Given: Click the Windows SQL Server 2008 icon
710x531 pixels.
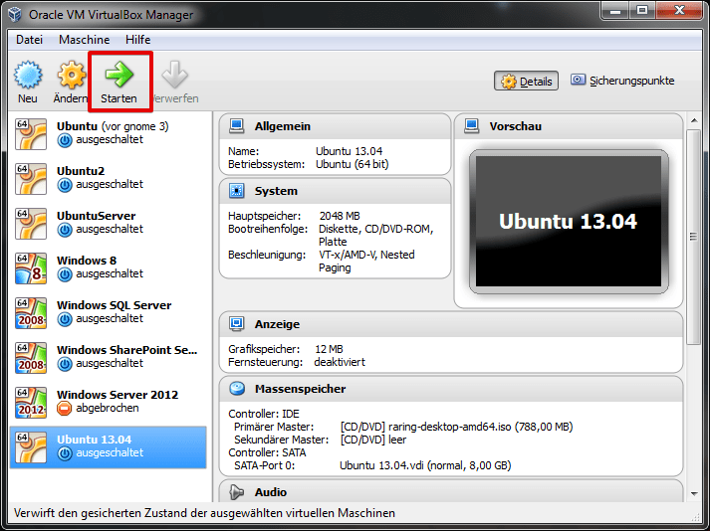Looking at the screenshot, I should 31,313.
